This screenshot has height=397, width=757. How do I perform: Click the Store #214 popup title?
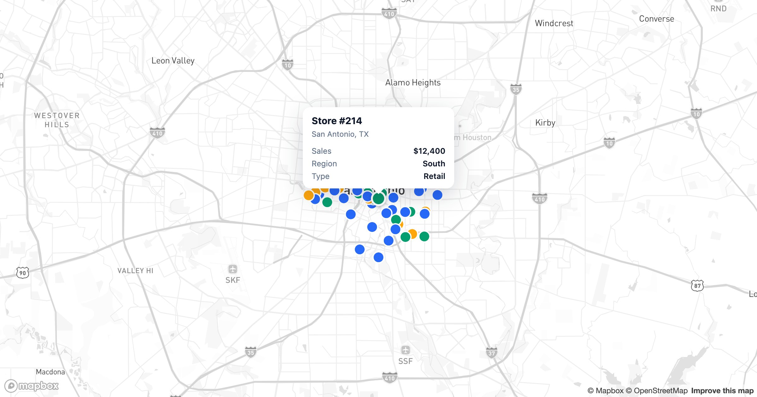coord(337,121)
